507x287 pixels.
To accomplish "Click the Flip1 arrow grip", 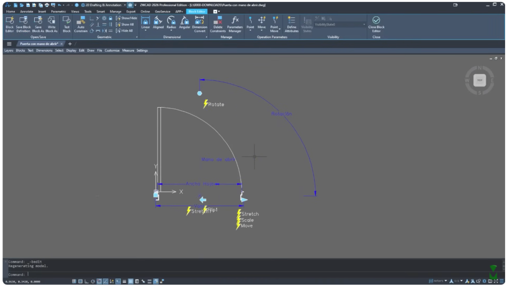I will click(203, 200).
